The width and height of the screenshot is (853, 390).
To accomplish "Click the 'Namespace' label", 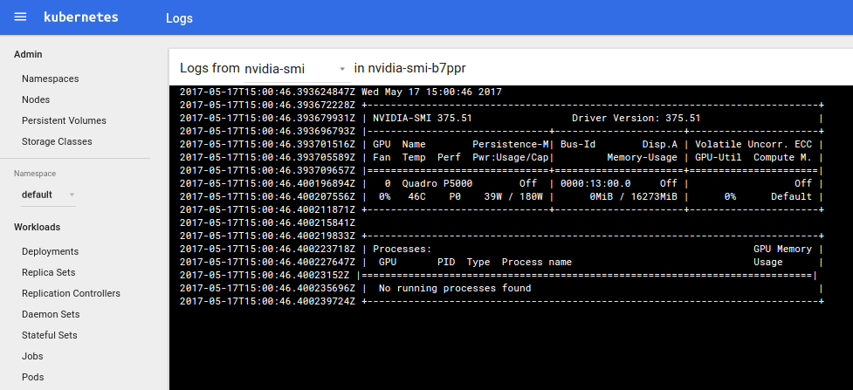I will [35, 174].
